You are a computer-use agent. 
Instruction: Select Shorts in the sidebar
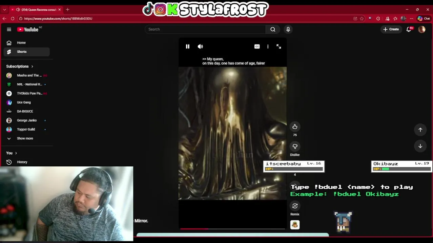pos(27,52)
